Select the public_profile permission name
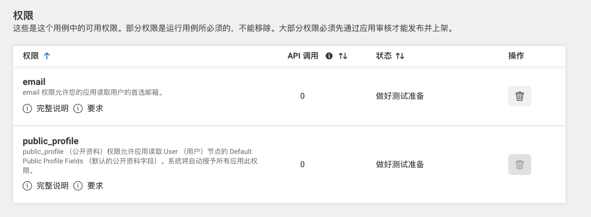 click(x=51, y=141)
